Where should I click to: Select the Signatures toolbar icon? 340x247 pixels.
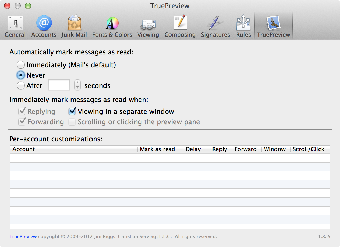215,26
